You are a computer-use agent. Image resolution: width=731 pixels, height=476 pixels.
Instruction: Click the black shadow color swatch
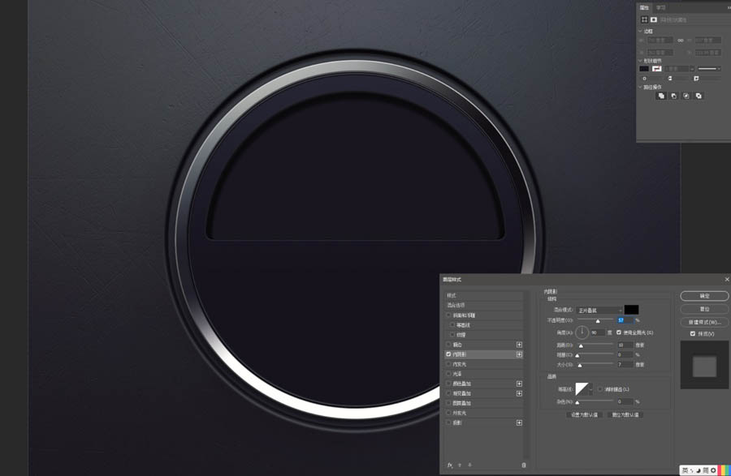pos(631,310)
